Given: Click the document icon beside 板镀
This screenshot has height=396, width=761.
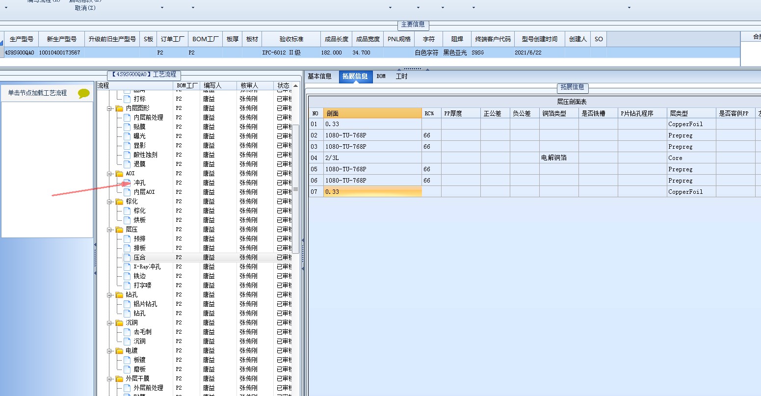Looking at the screenshot, I should [x=128, y=360].
